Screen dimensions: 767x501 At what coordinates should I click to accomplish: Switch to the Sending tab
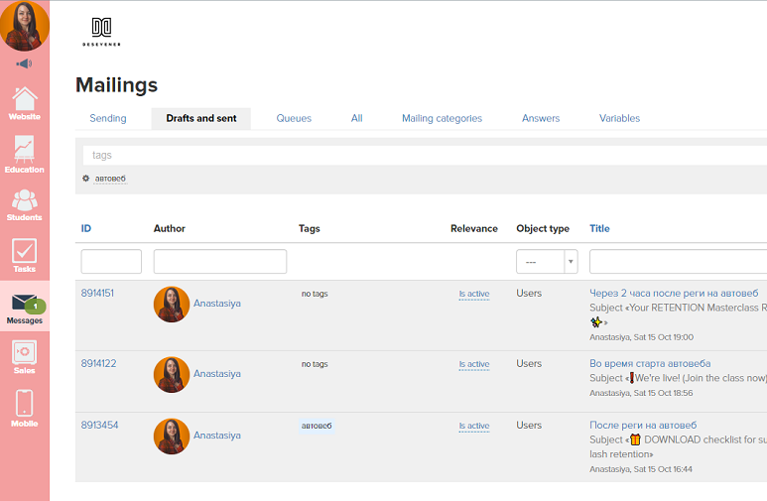point(108,118)
